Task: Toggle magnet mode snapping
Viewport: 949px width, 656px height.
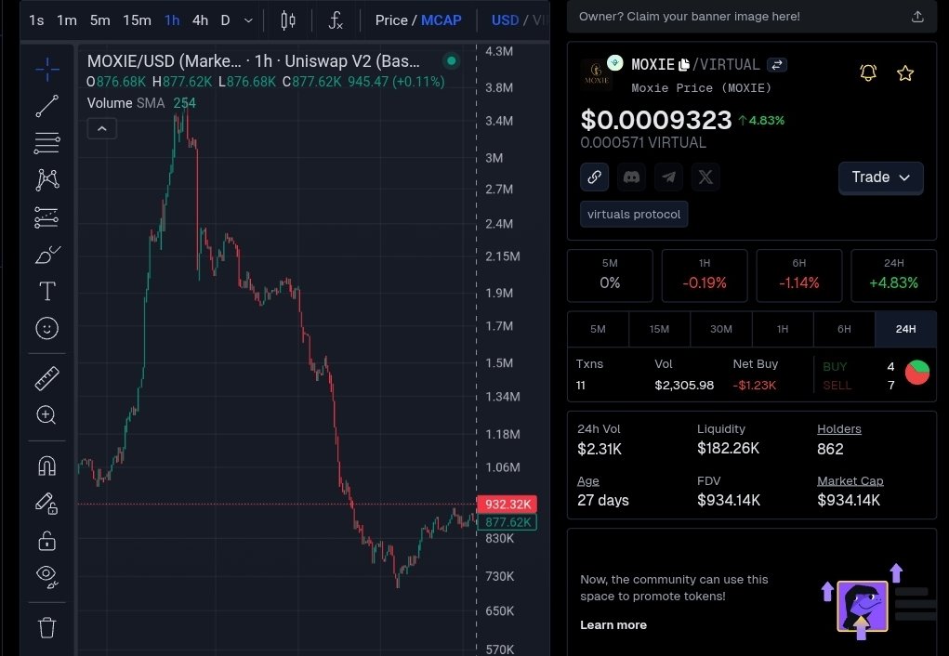Action: coord(47,466)
